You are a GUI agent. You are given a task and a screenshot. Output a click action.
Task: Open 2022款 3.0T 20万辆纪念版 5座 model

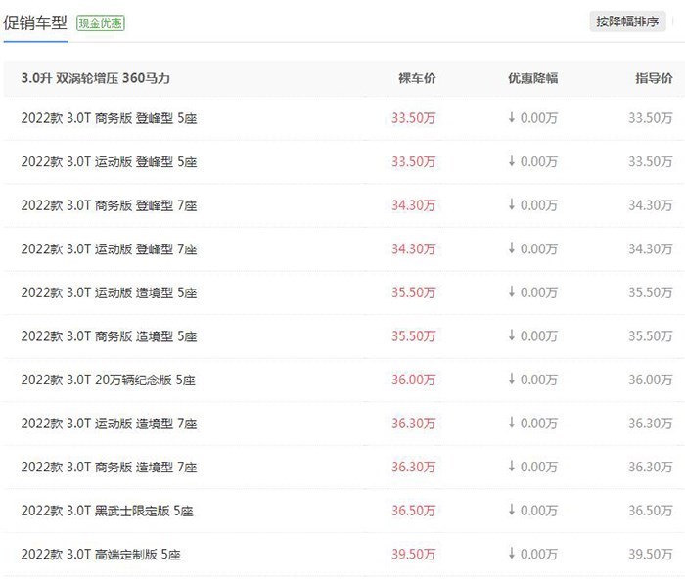point(108,380)
